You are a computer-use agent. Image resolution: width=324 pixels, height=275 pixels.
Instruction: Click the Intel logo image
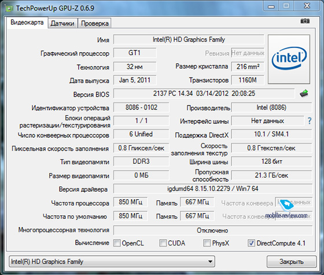(289, 59)
